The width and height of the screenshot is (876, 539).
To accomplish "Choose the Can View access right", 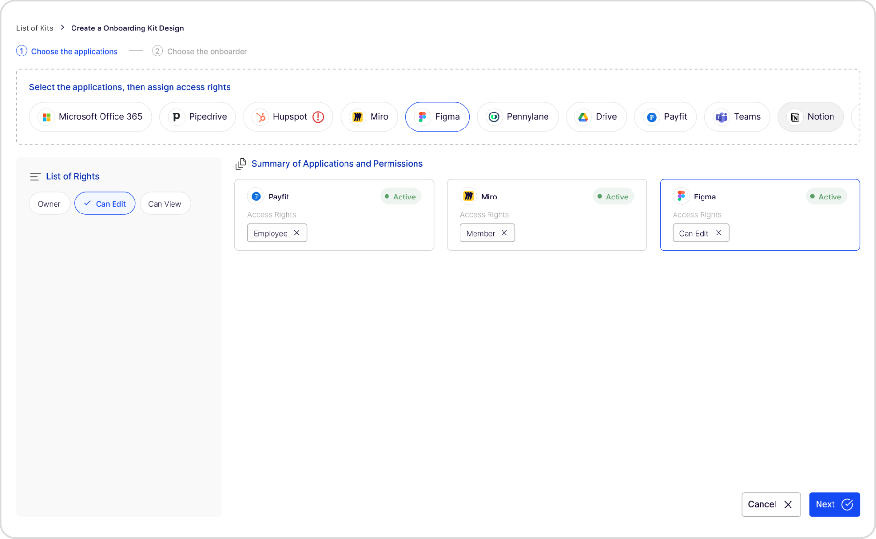I will point(165,204).
